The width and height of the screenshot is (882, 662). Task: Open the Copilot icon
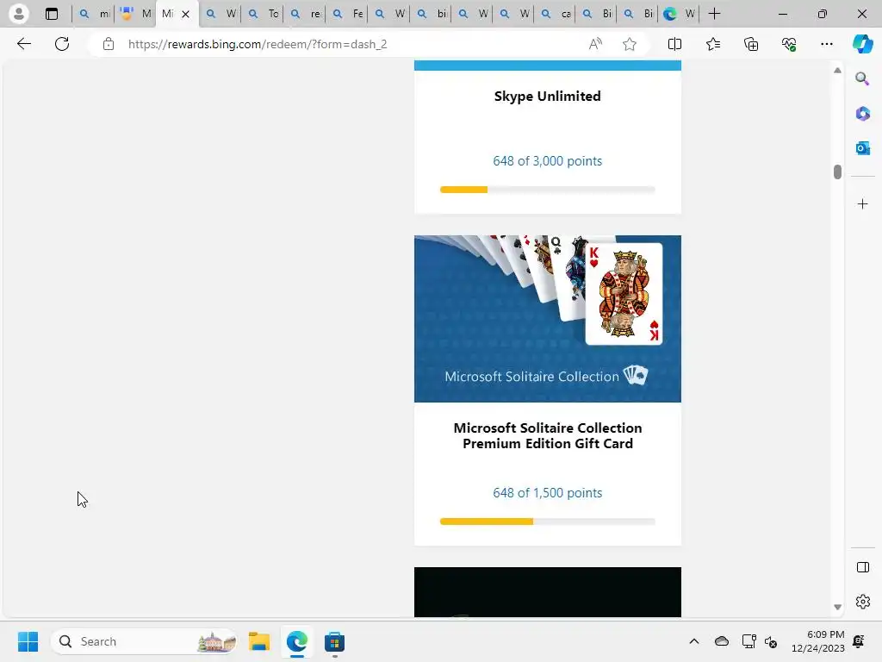pos(862,44)
